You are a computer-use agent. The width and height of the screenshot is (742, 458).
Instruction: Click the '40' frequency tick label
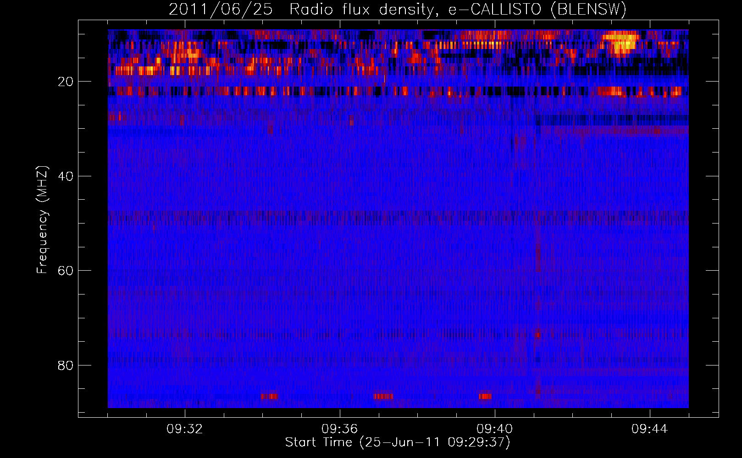pos(66,176)
